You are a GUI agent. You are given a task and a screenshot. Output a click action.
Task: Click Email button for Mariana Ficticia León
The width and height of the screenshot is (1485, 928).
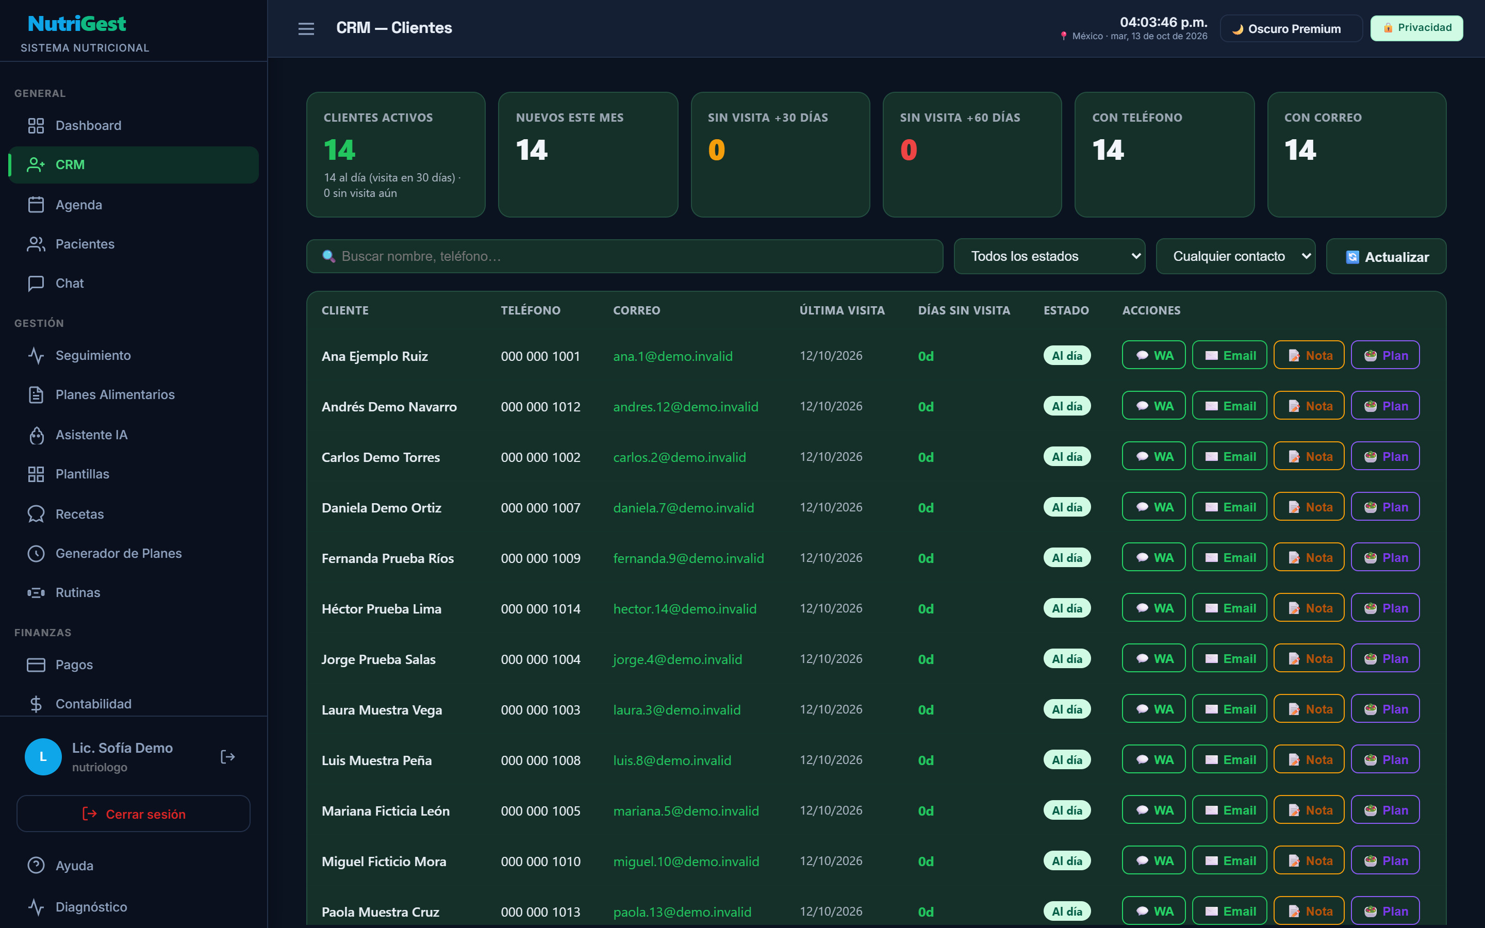pos(1229,810)
